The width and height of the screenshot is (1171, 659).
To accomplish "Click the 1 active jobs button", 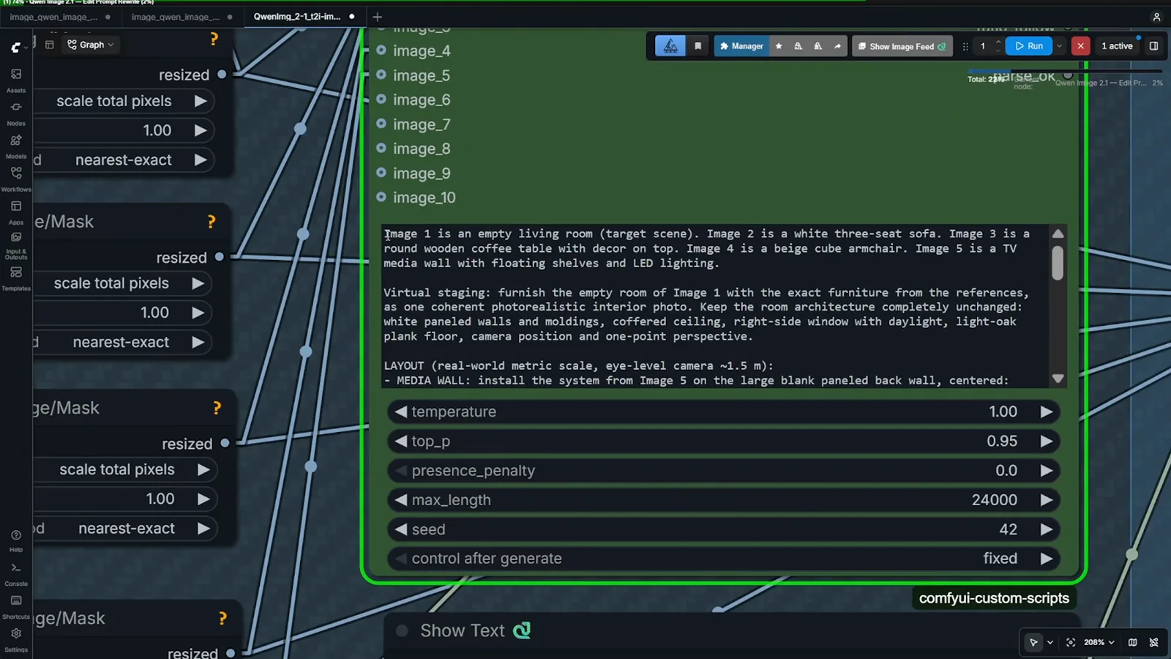I will pyautogui.click(x=1117, y=46).
